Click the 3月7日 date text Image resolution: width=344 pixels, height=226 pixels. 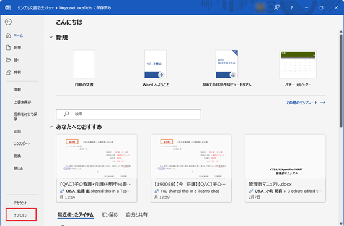[x=254, y=197]
